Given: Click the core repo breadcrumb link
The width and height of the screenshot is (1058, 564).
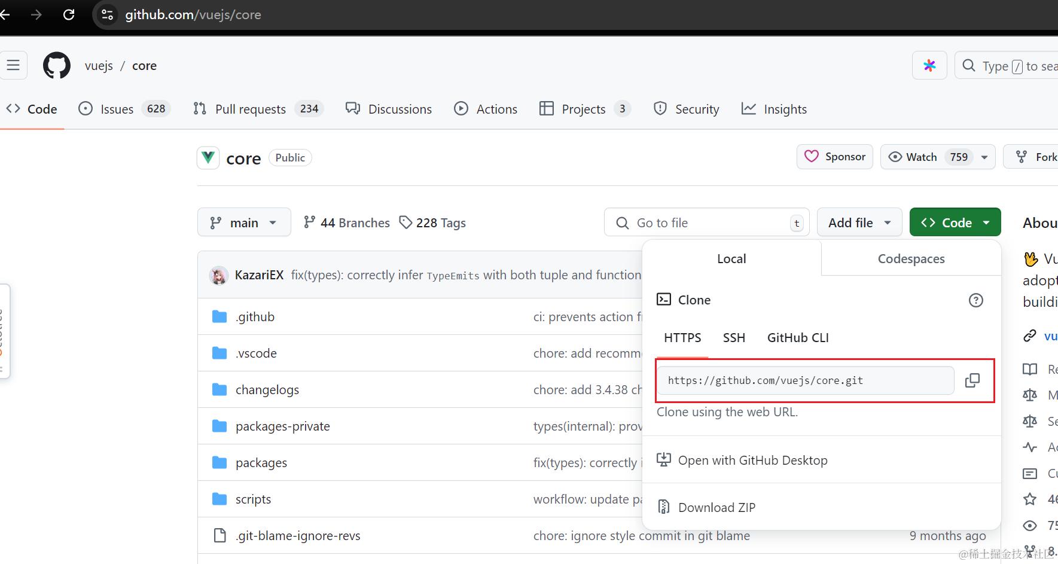Looking at the screenshot, I should 144,65.
